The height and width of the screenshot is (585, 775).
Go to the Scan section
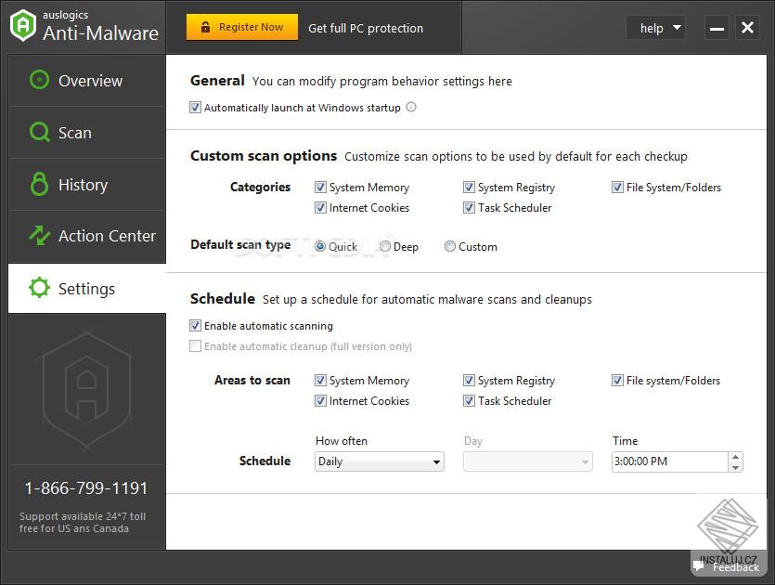click(87, 133)
